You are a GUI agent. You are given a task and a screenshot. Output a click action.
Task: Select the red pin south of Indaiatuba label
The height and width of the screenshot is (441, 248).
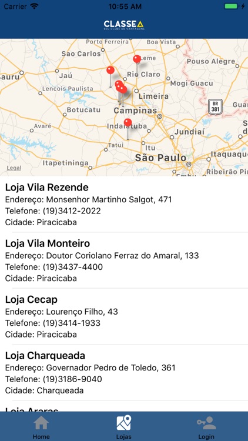click(x=128, y=122)
